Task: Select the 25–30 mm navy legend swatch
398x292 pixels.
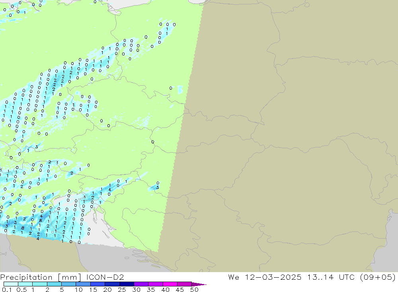Action: [x=127, y=284]
